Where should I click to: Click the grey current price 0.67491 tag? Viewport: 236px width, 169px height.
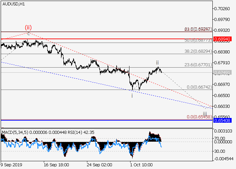[222, 72]
